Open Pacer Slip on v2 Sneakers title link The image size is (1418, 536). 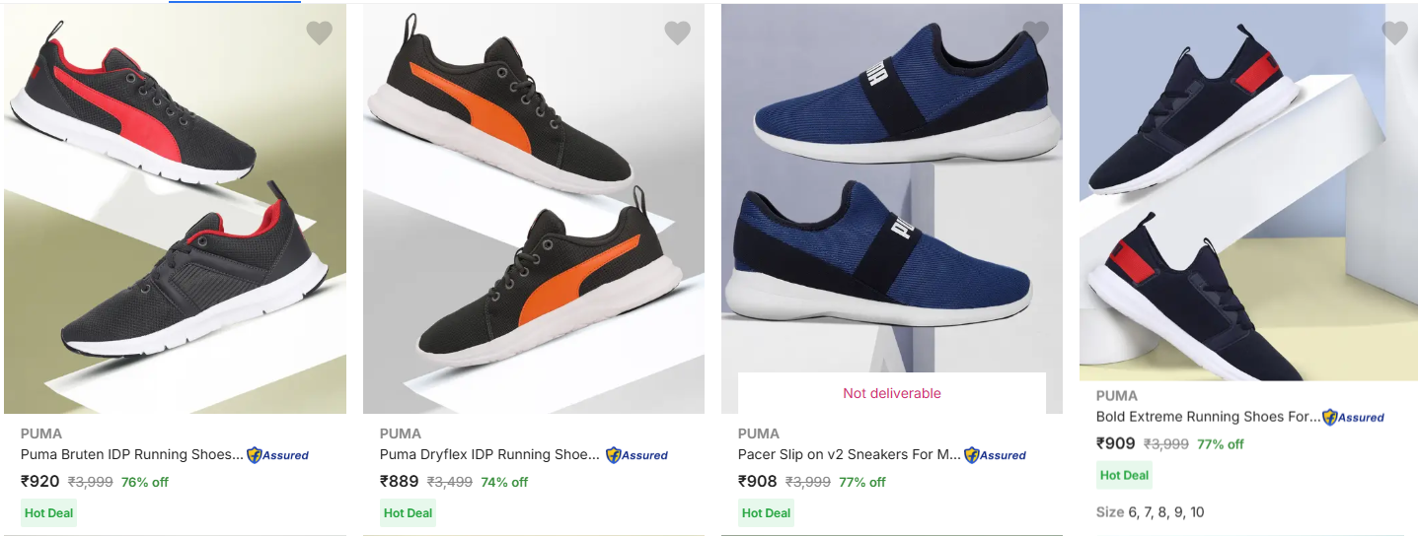click(x=849, y=454)
